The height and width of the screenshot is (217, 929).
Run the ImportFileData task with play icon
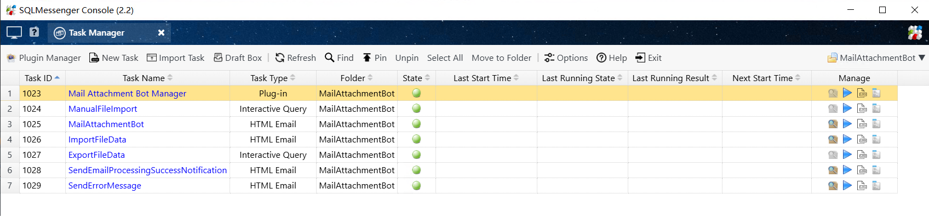847,140
